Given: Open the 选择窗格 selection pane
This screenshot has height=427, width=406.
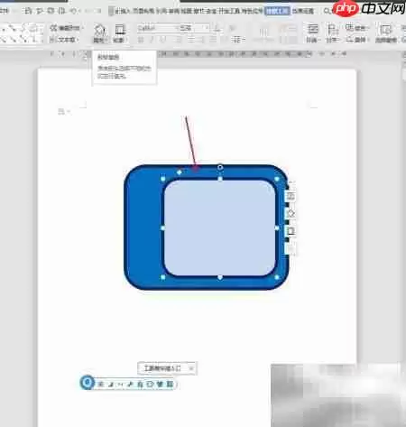Looking at the screenshot, I should pyautogui.click(x=386, y=33).
